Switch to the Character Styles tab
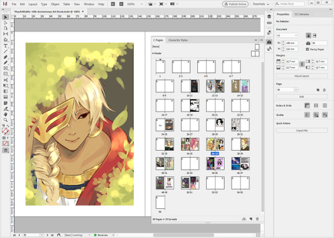This screenshot has width=334, height=238. pos(178,40)
